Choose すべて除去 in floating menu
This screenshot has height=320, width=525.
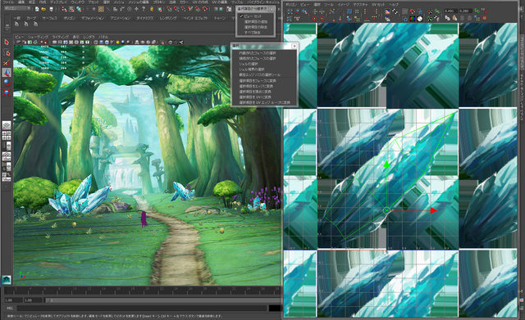click(x=252, y=33)
